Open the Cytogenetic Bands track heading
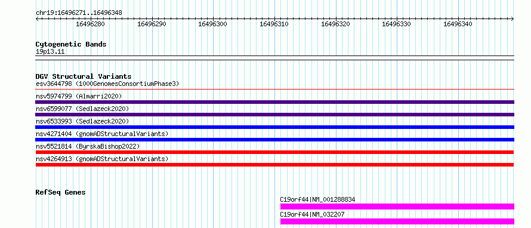This screenshot has height=228, width=531. click(x=71, y=44)
